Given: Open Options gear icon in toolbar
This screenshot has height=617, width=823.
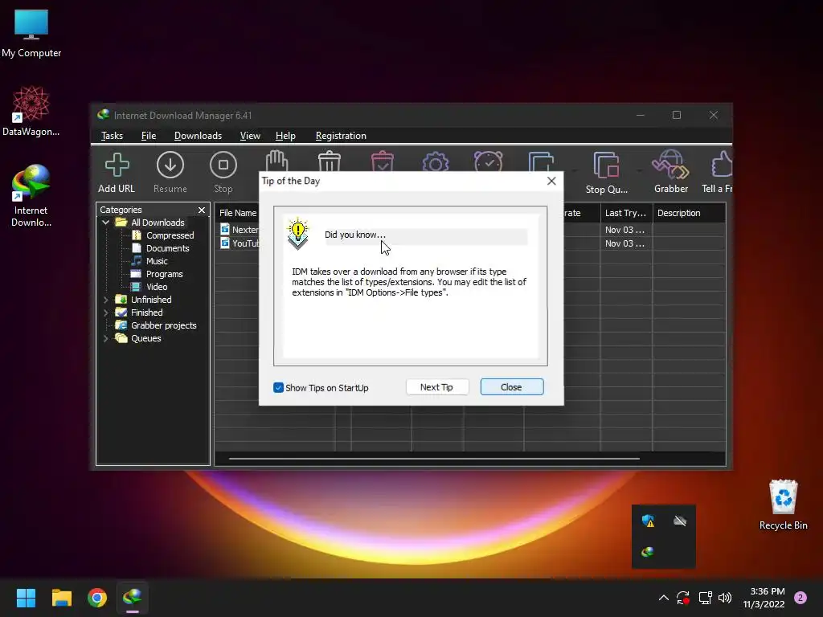Looking at the screenshot, I should coord(435,161).
